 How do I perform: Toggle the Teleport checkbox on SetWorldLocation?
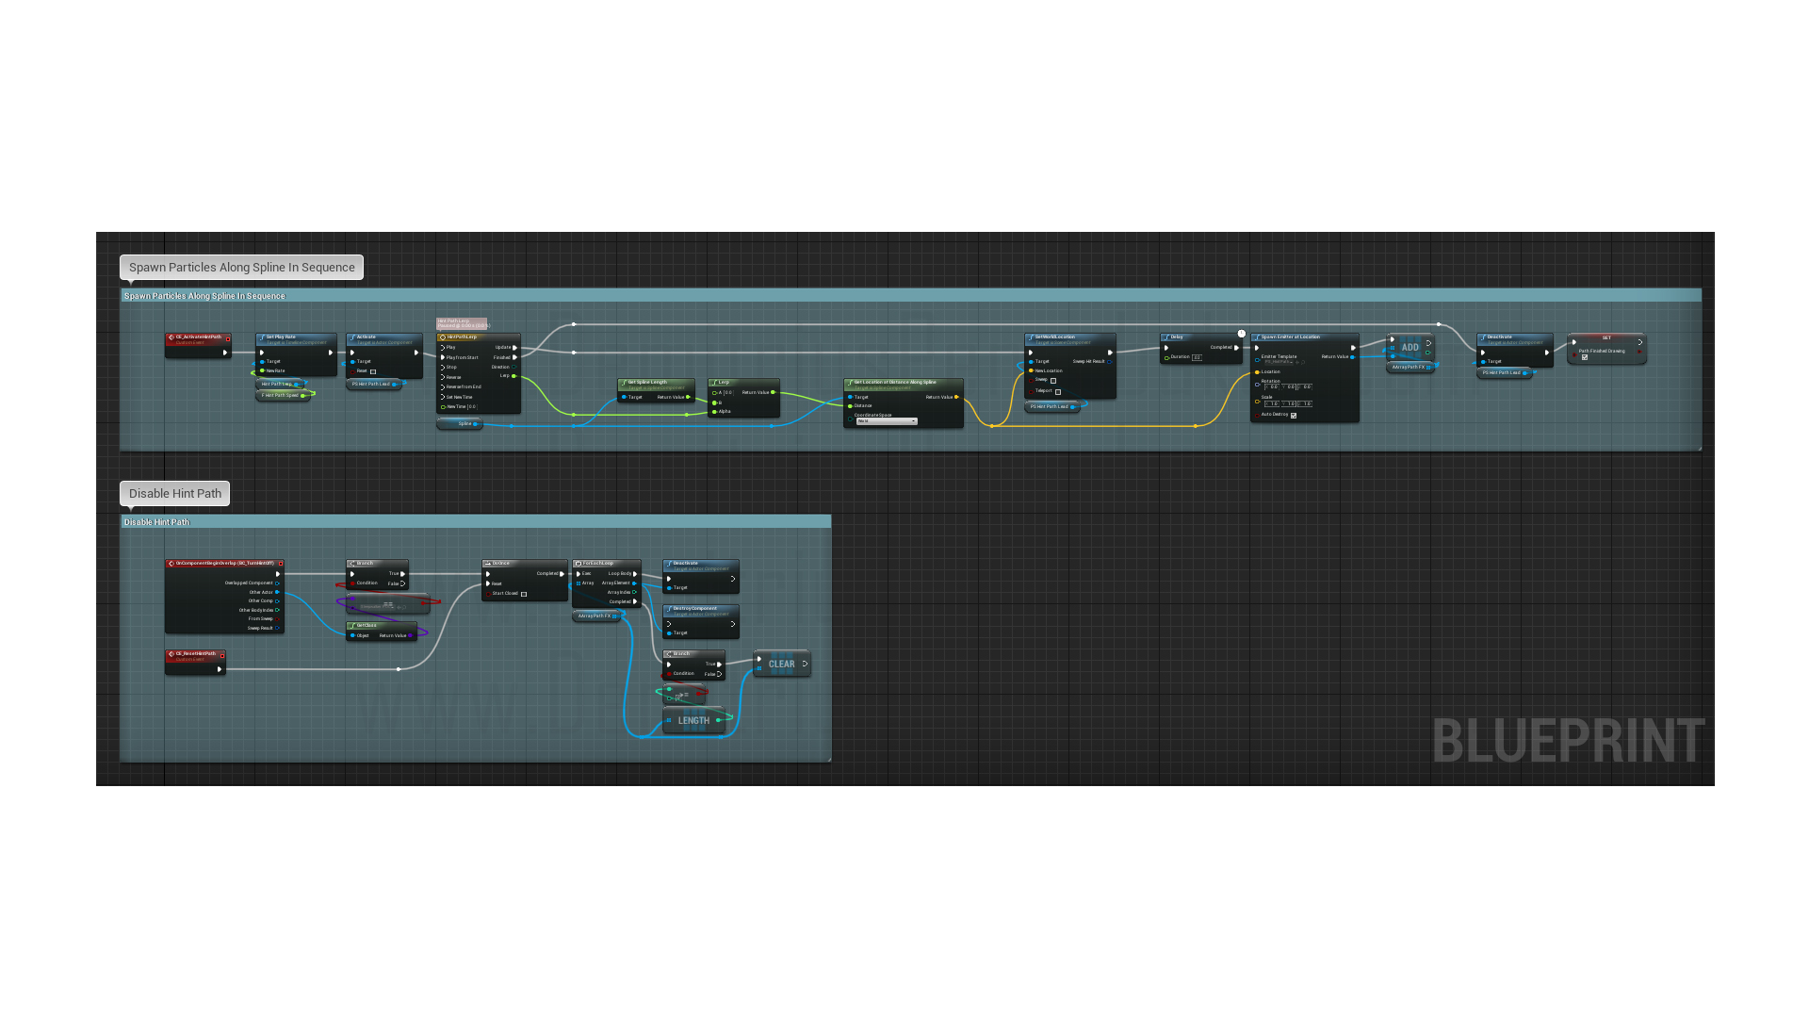[1058, 391]
